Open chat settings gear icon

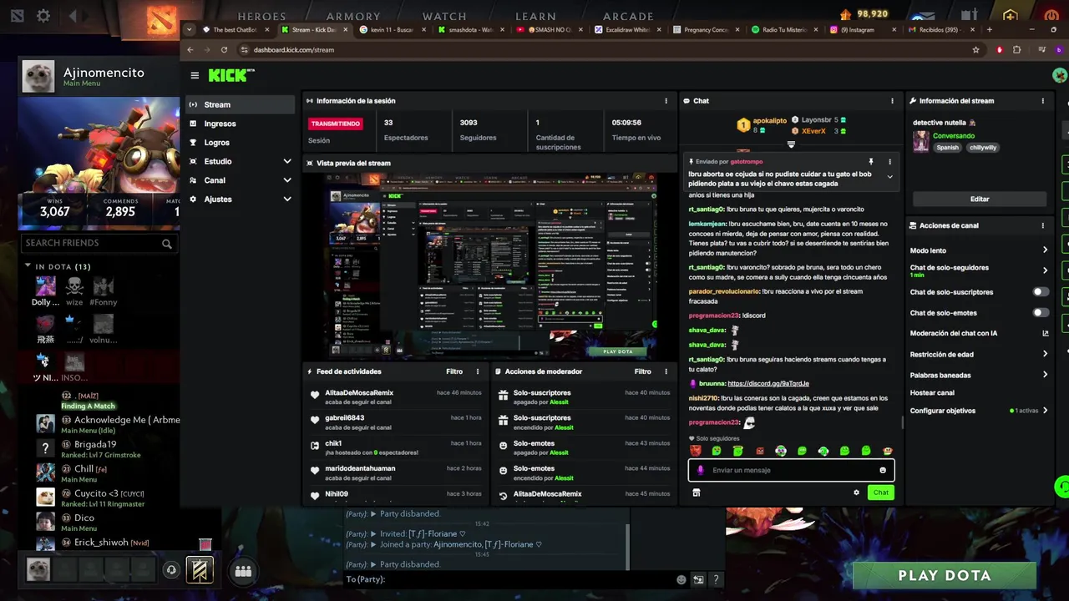pos(856,492)
